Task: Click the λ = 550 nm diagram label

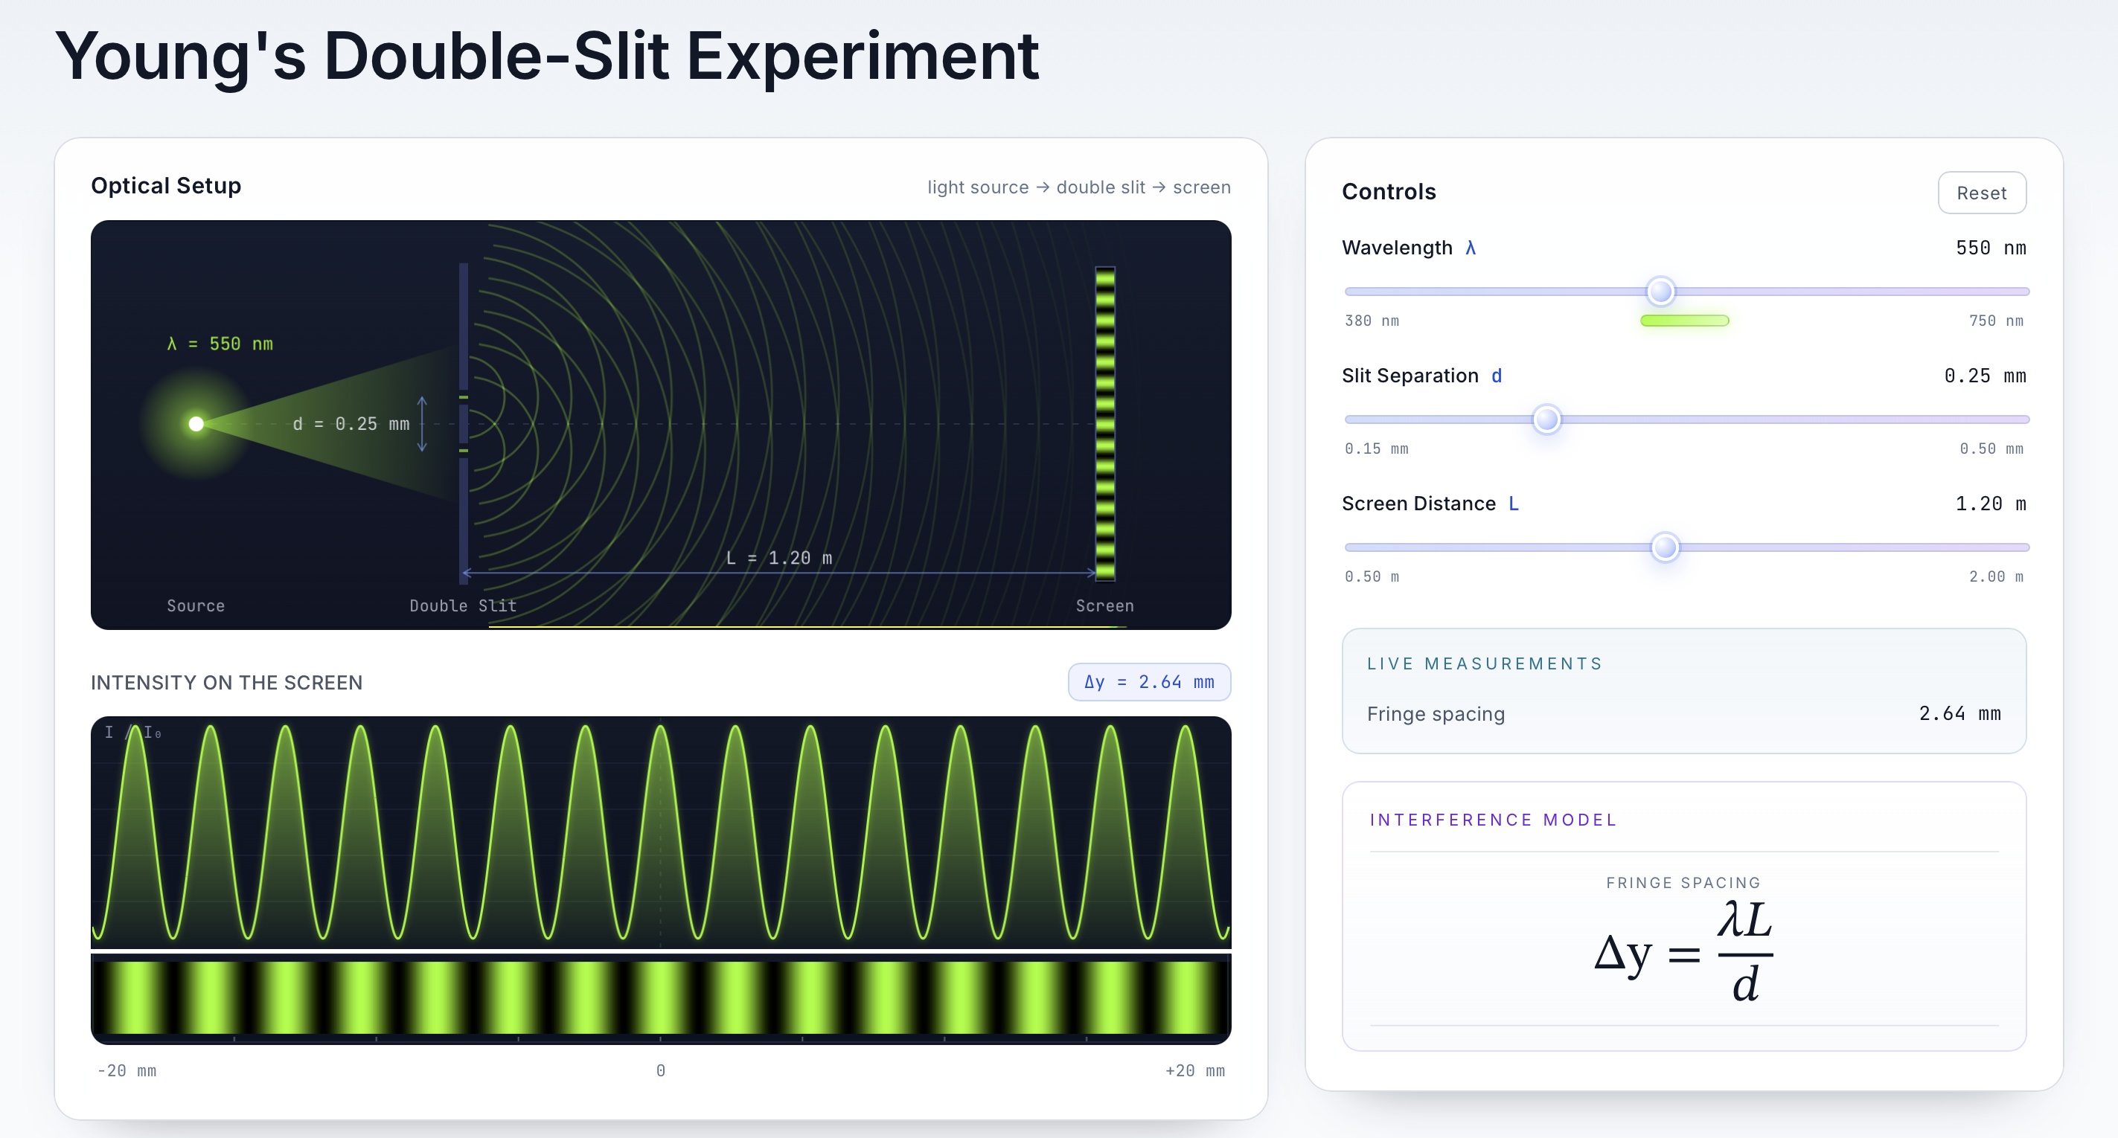Action: pos(220,344)
